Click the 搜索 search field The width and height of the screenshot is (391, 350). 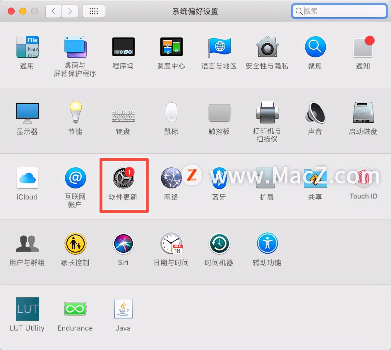pyautogui.click(x=339, y=11)
